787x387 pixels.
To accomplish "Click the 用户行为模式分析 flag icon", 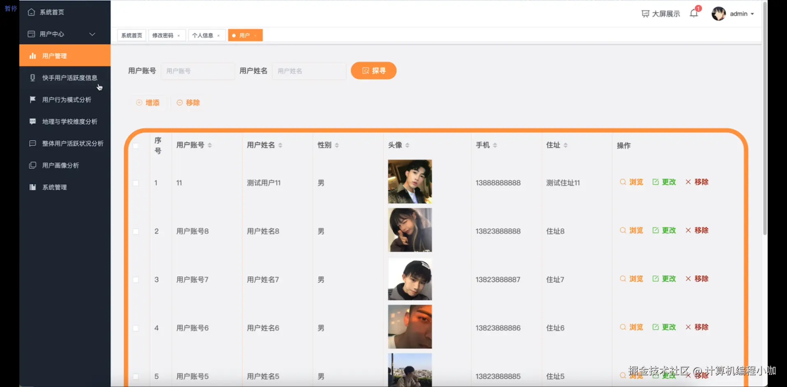I will point(32,100).
